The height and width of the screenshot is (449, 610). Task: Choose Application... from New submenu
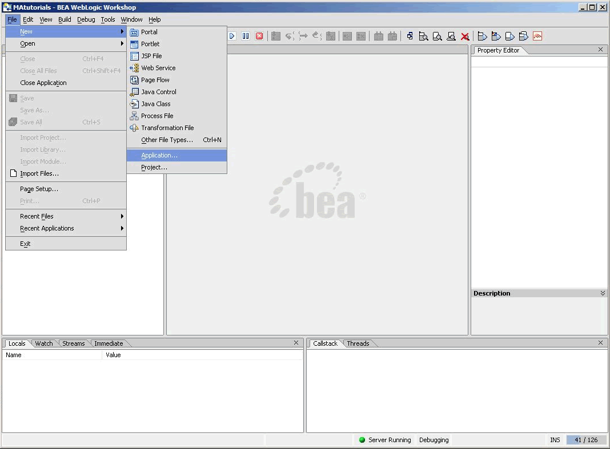177,155
